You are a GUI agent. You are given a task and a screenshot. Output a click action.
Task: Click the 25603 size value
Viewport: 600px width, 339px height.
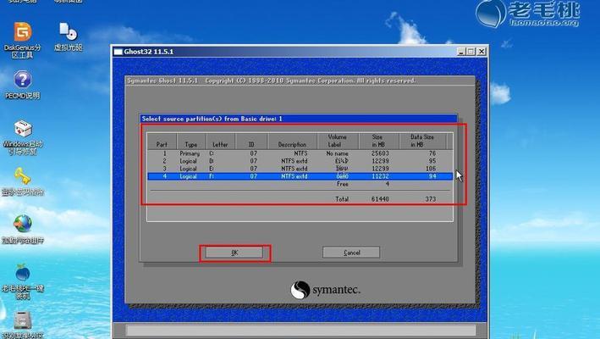[380, 153]
